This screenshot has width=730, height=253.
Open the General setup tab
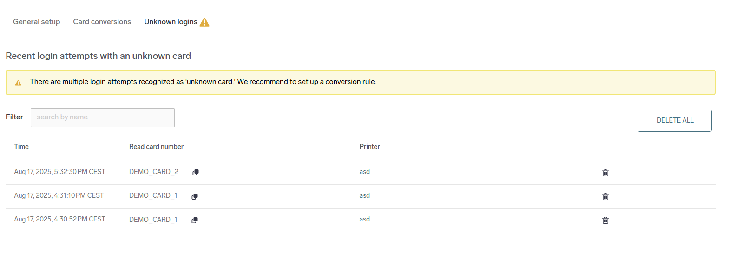pyautogui.click(x=36, y=22)
